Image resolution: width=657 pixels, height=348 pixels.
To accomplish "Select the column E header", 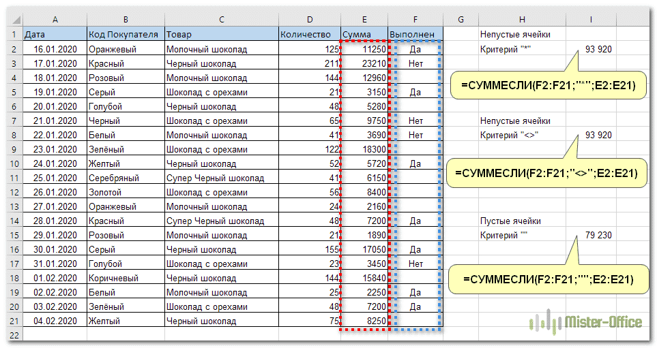I will point(364,20).
